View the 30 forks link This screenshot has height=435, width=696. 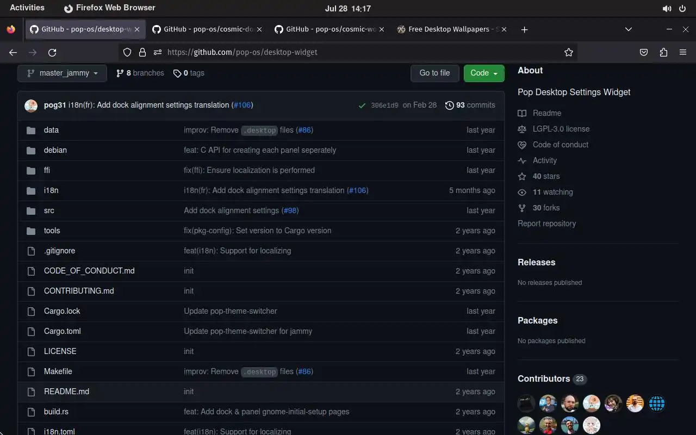538,208
